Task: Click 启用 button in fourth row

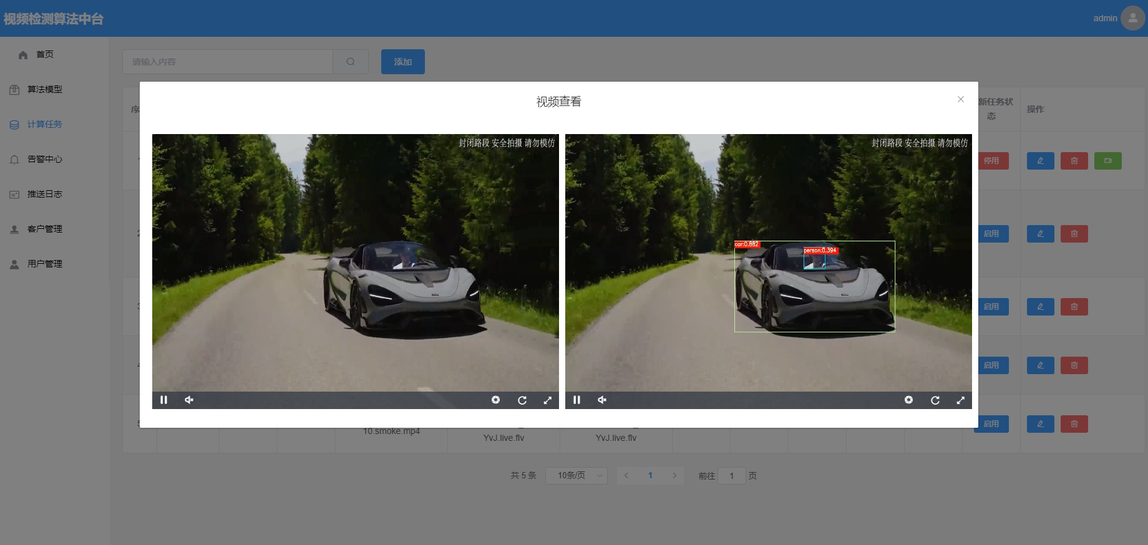Action: pyautogui.click(x=993, y=365)
